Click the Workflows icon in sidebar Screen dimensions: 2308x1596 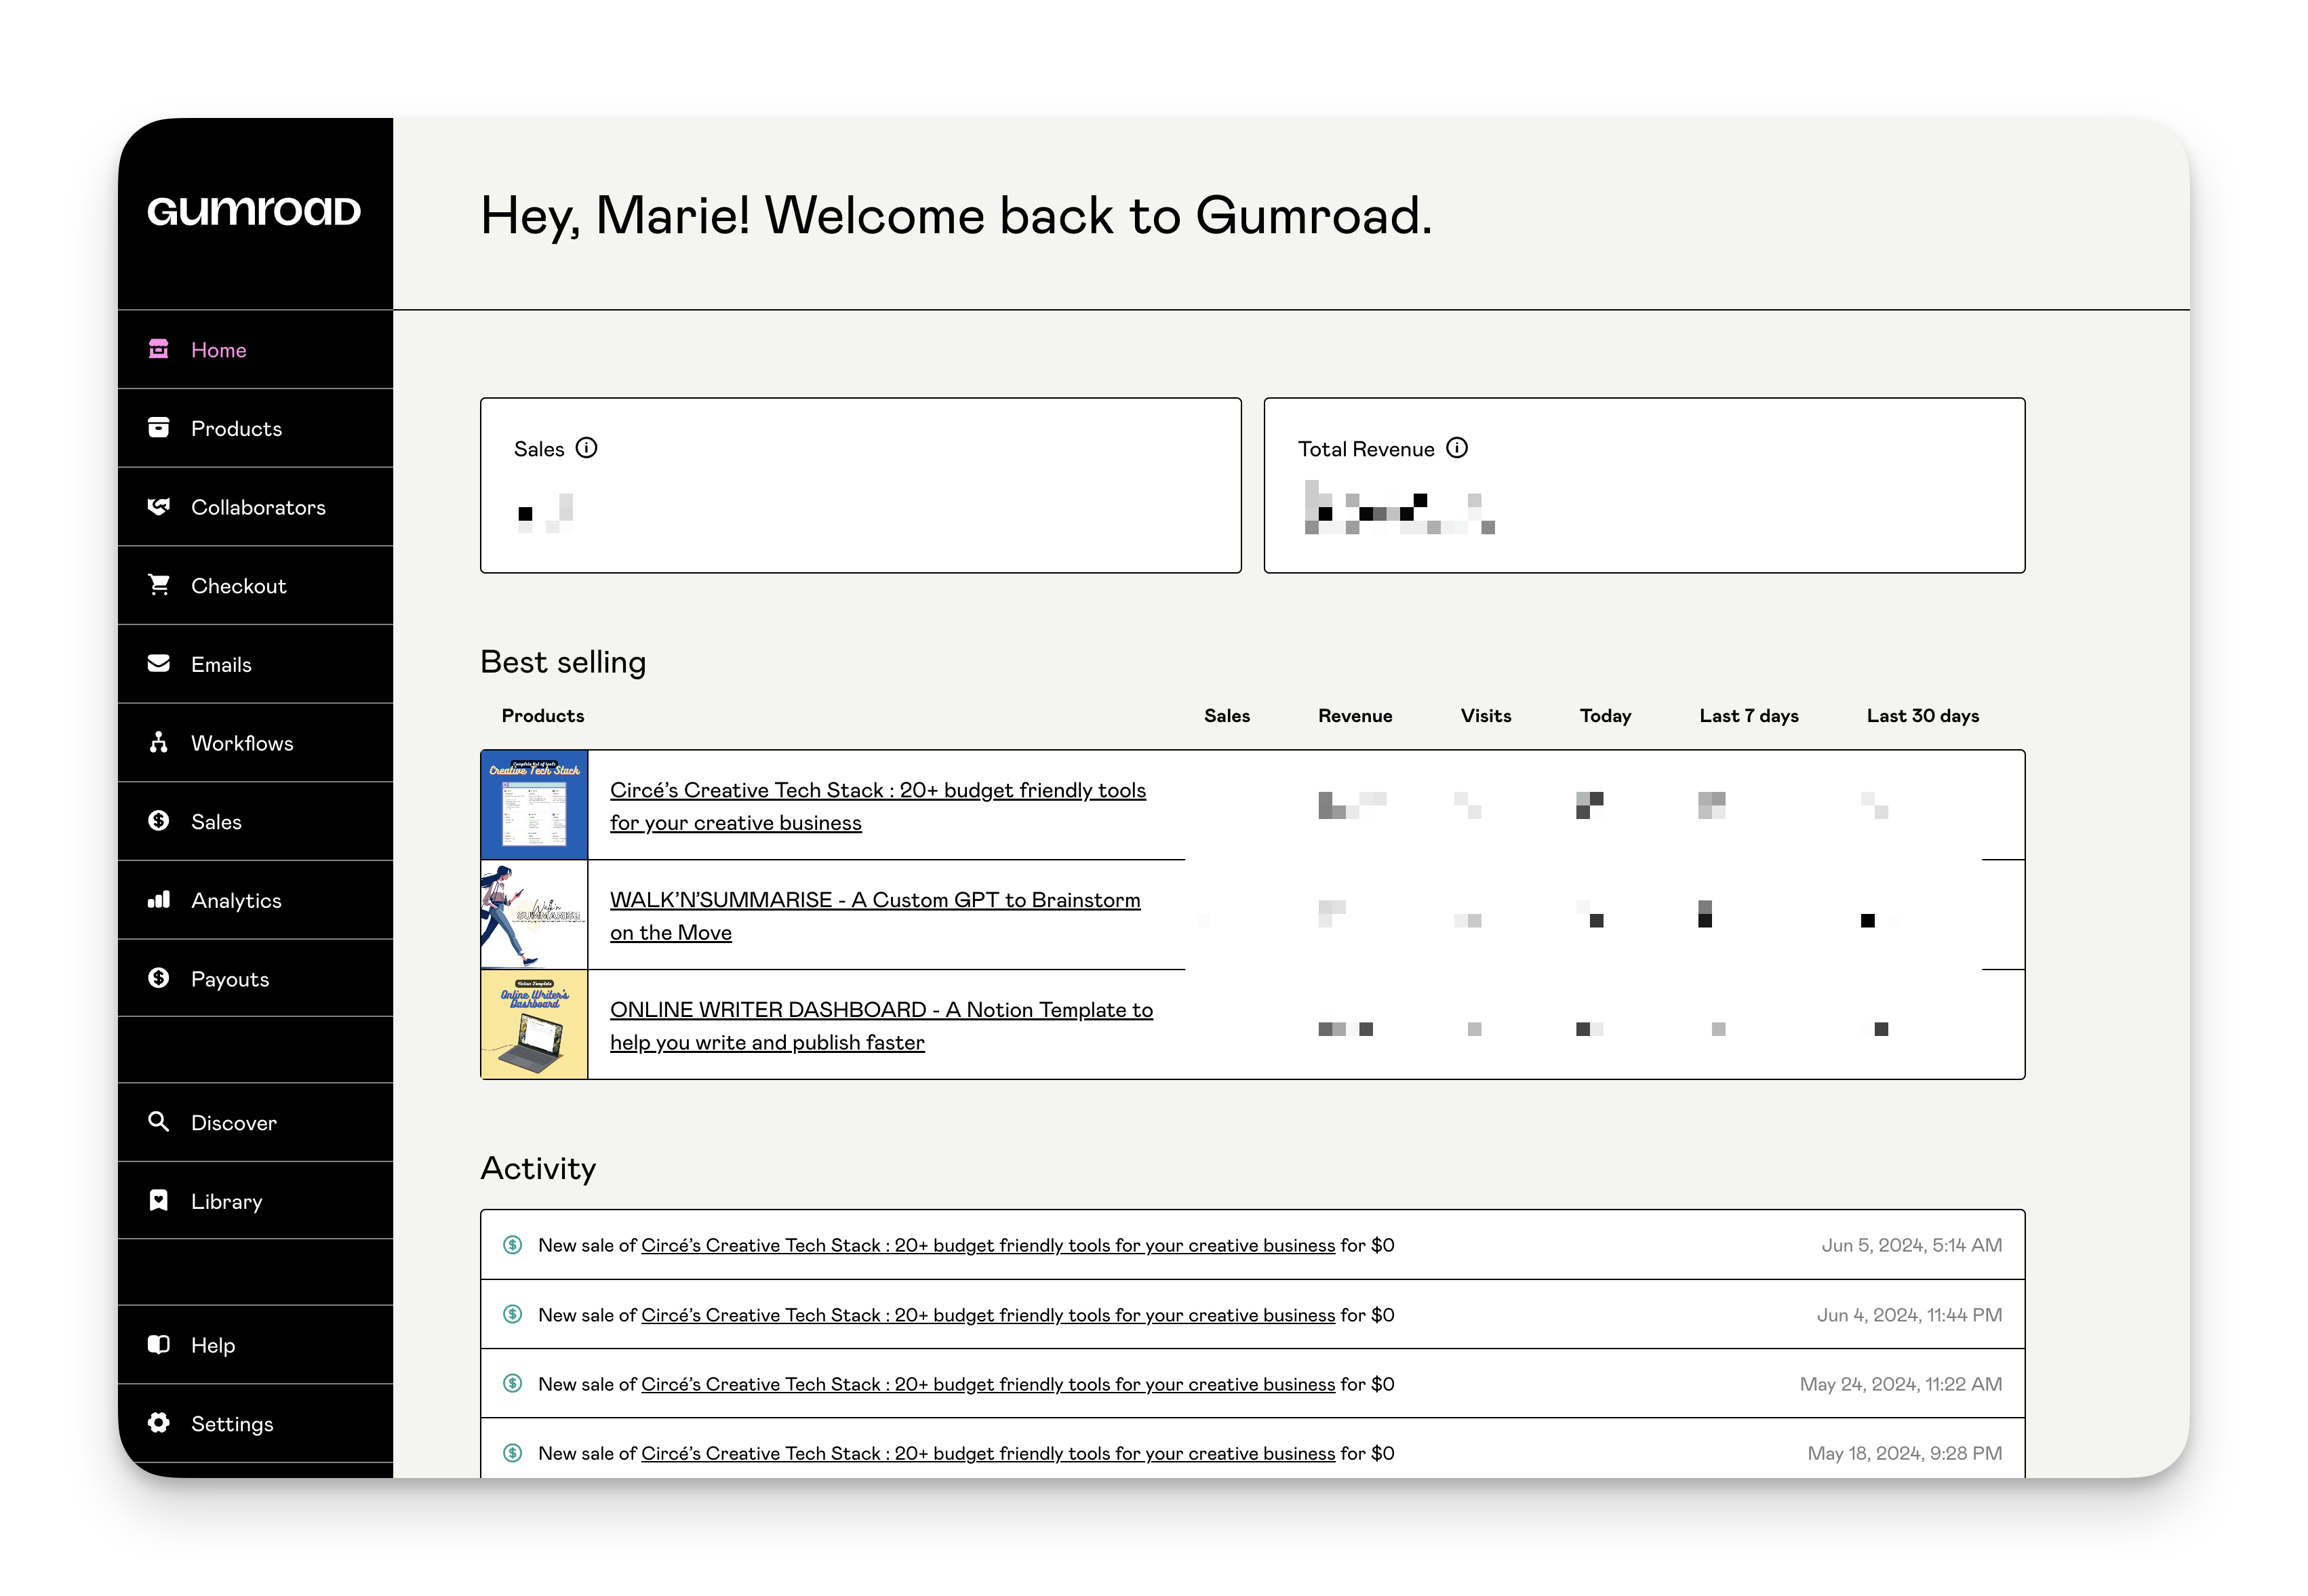(x=159, y=742)
